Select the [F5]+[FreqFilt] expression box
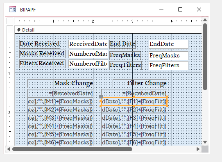 click(x=134, y=135)
